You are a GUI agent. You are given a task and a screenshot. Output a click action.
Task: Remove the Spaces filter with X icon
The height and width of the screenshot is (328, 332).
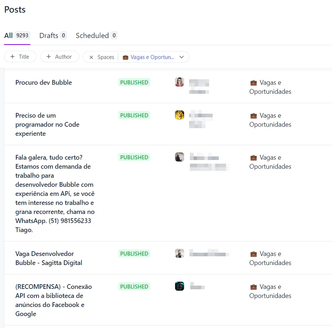point(91,57)
